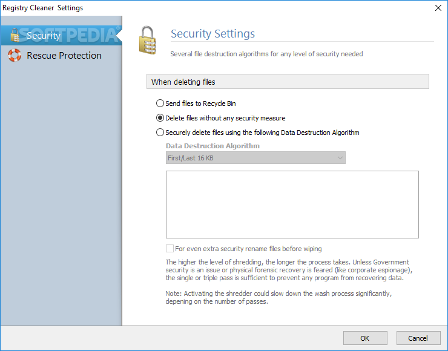The width and height of the screenshot is (448, 351).
Task: Dismiss the dialog with Cancel
Action: click(418, 338)
